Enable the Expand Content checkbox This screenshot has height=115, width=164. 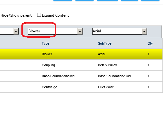click(x=39, y=15)
